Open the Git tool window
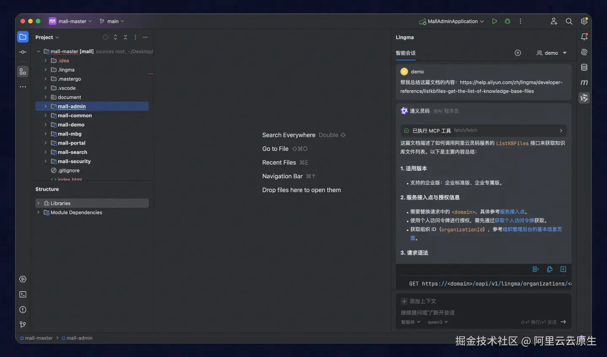Image resolution: width=607 pixels, height=357 pixels. [23, 325]
